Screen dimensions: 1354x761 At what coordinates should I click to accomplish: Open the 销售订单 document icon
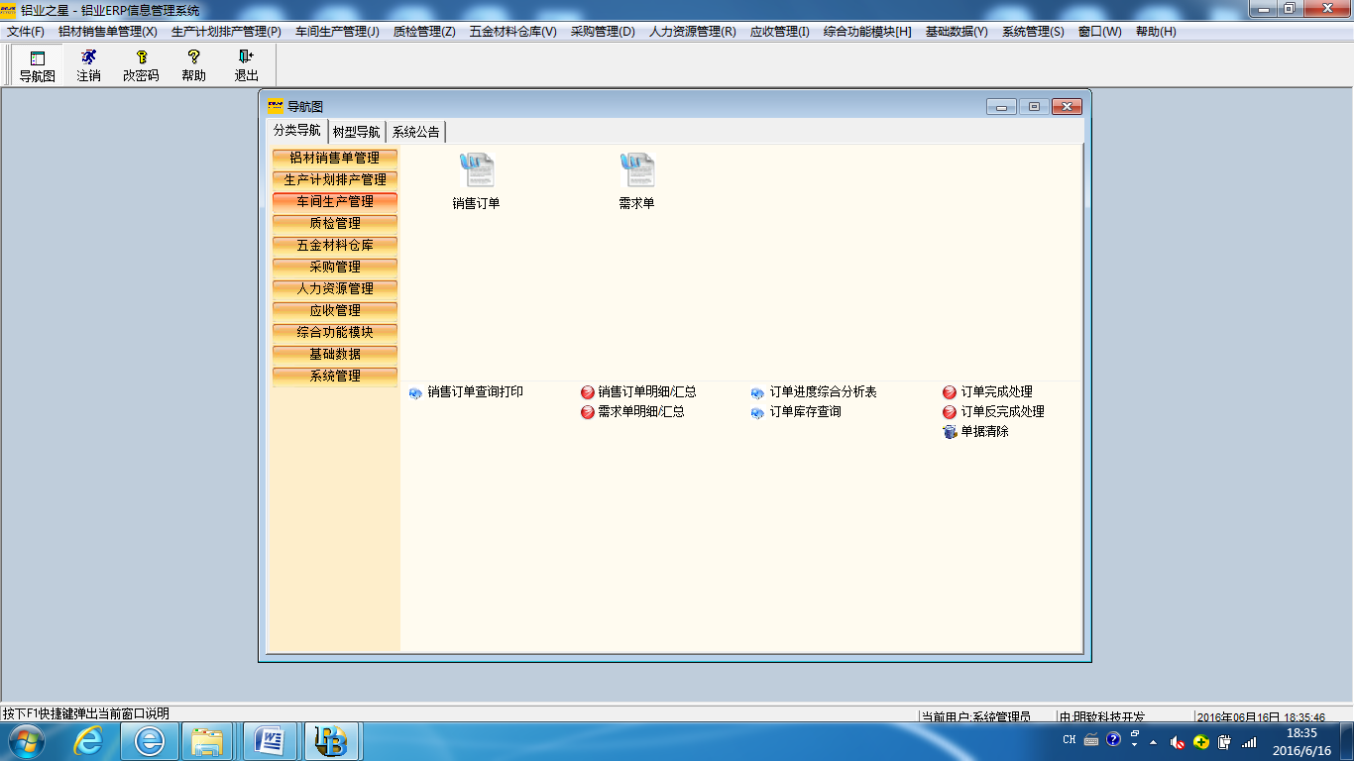(477, 171)
